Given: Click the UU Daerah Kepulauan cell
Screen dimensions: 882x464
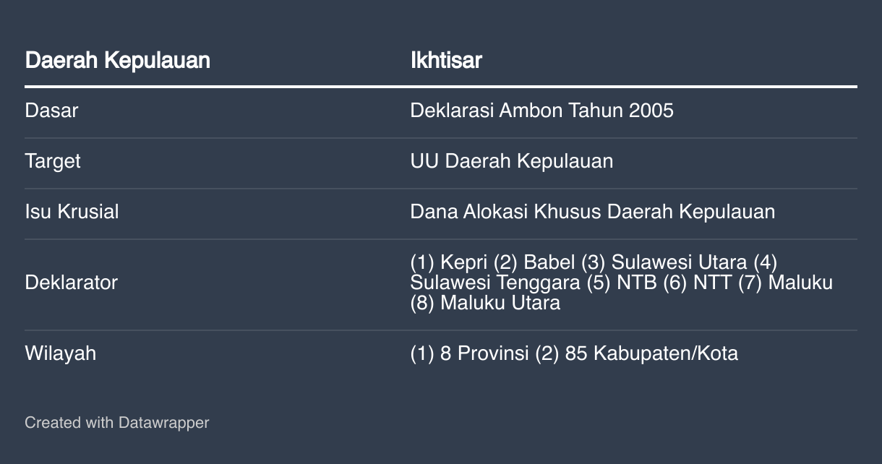Looking at the screenshot, I should click(x=512, y=161).
